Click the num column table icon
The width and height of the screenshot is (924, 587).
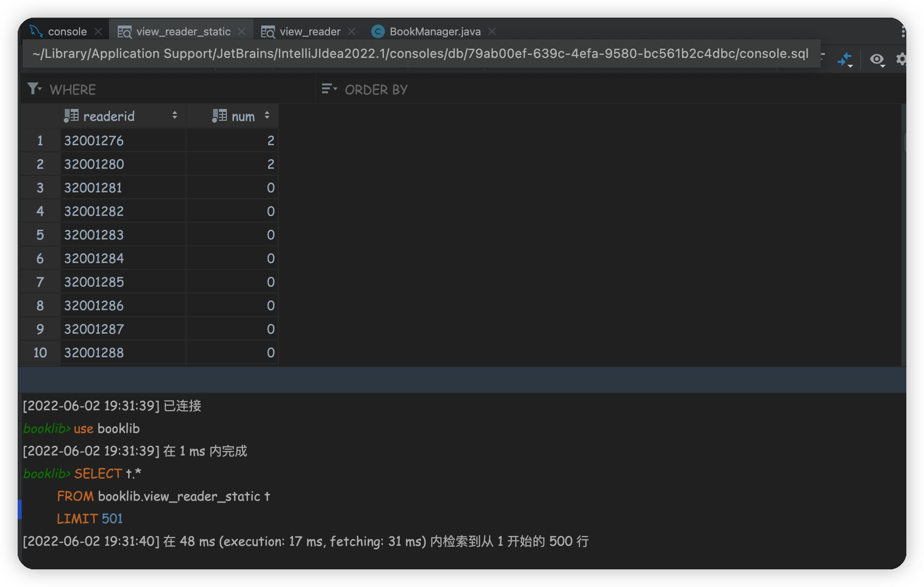tap(219, 116)
